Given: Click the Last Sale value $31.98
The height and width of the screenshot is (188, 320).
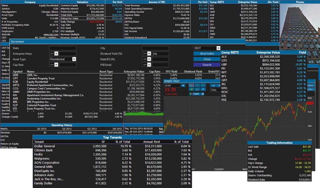Looking at the screenshot, I should tap(307, 147).
